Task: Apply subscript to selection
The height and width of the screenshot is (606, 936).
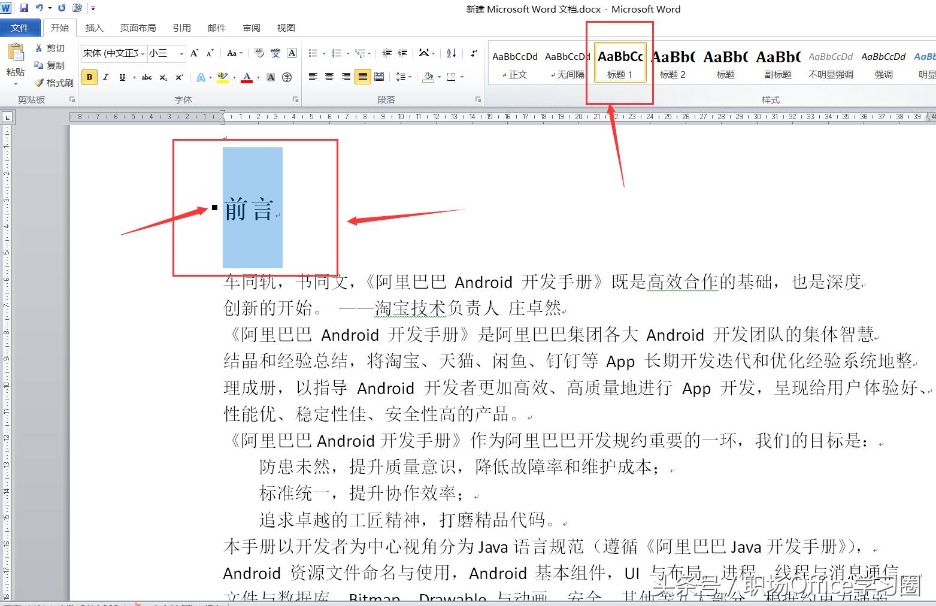Action: 162,77
